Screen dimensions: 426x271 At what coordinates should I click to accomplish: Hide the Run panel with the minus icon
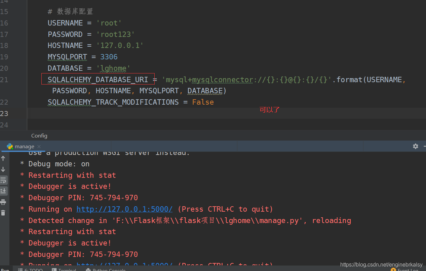(424, 146)
